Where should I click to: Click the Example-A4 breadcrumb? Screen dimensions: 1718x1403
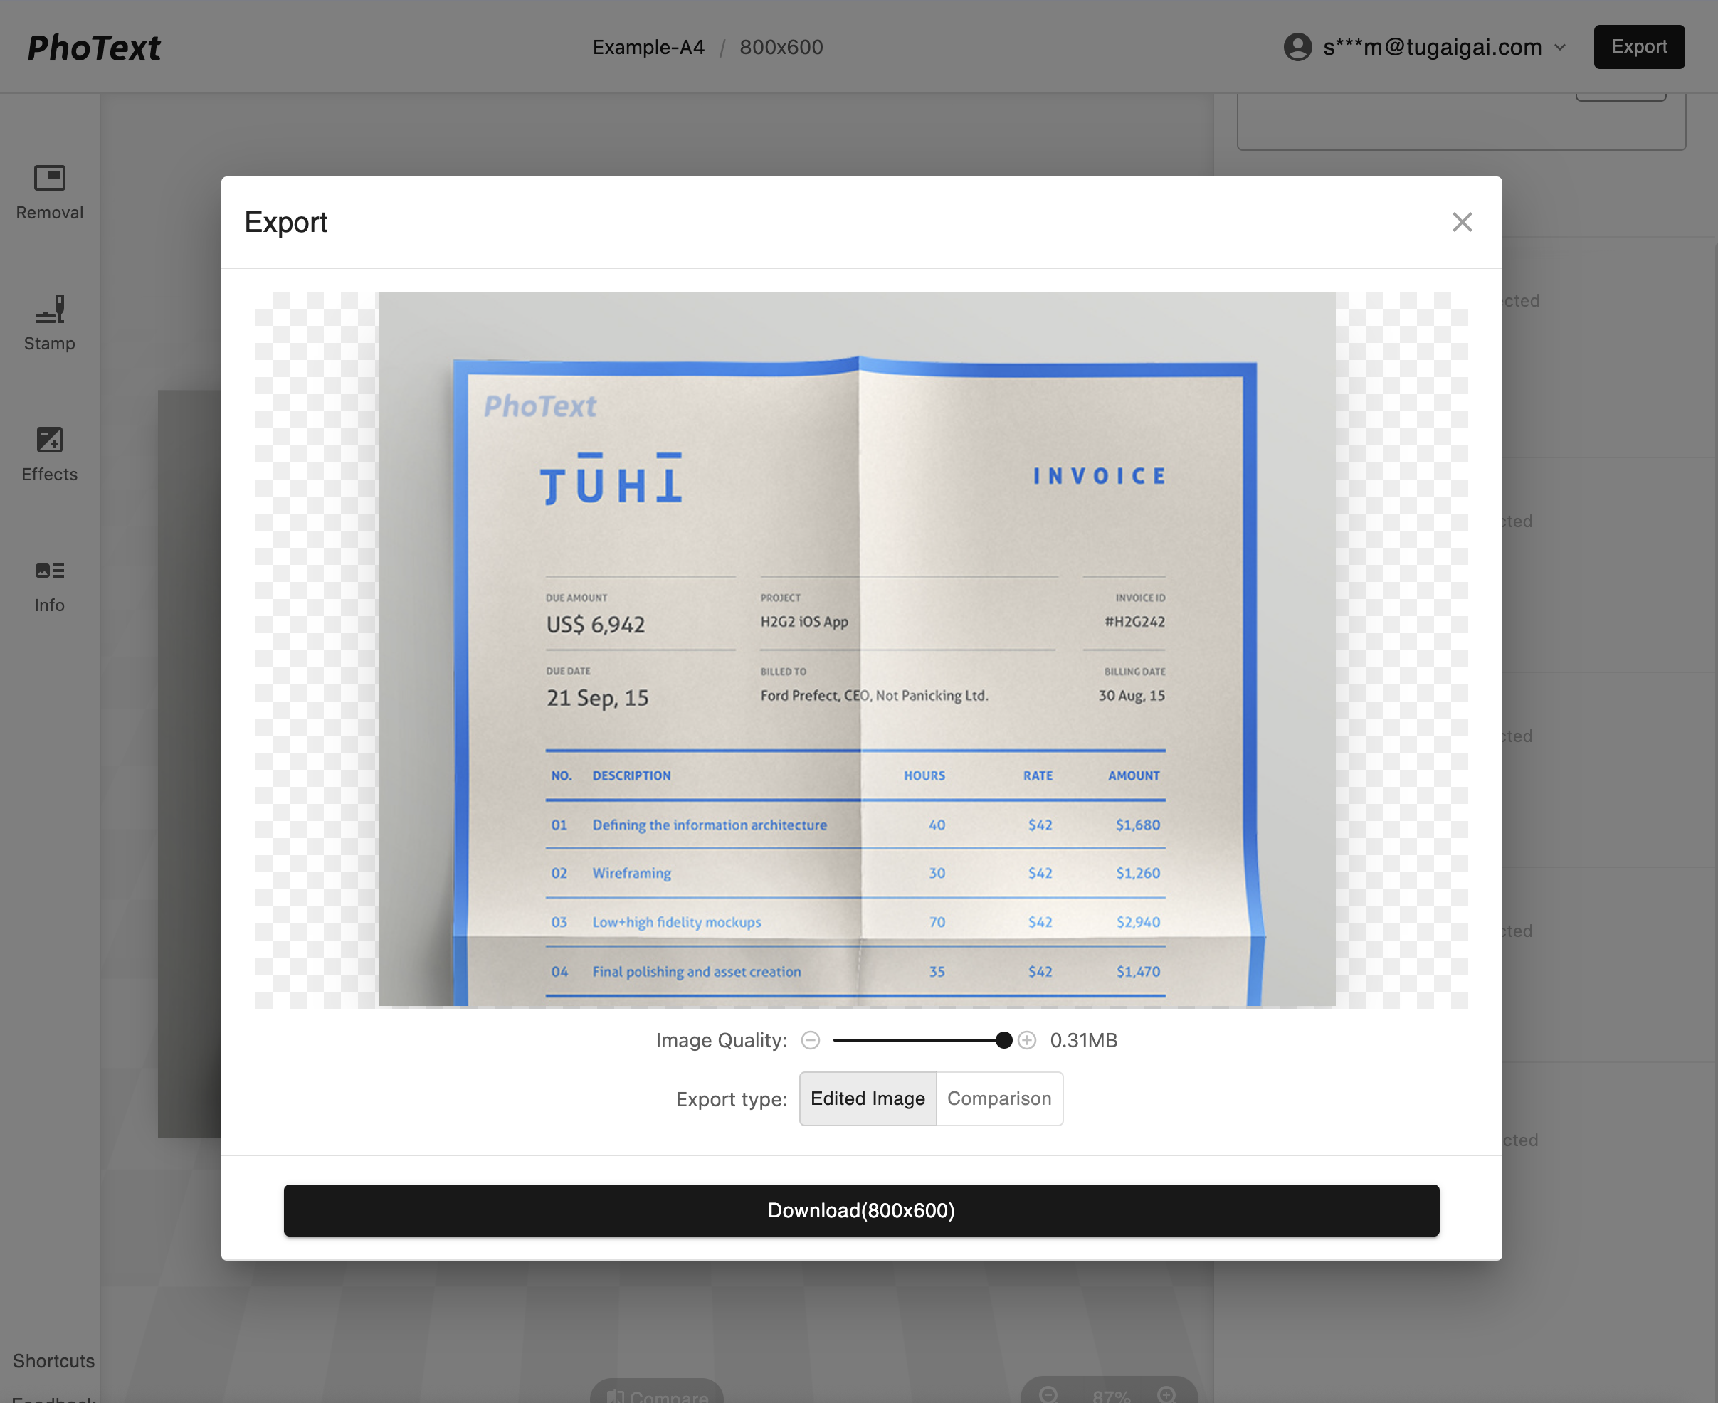(648, 47)
